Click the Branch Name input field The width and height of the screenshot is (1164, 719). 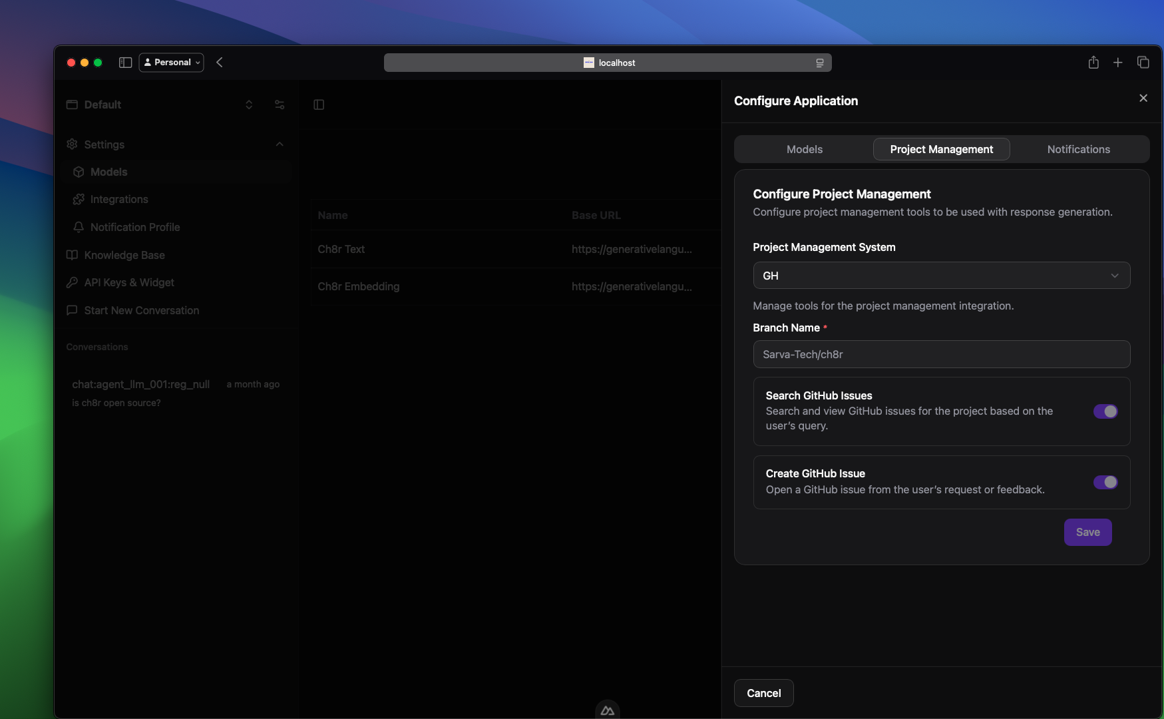point(941,354)
